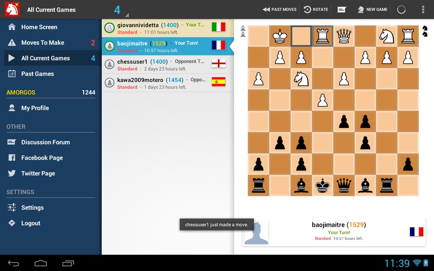Click the Settings sliders icon

(x=12, y=207)
